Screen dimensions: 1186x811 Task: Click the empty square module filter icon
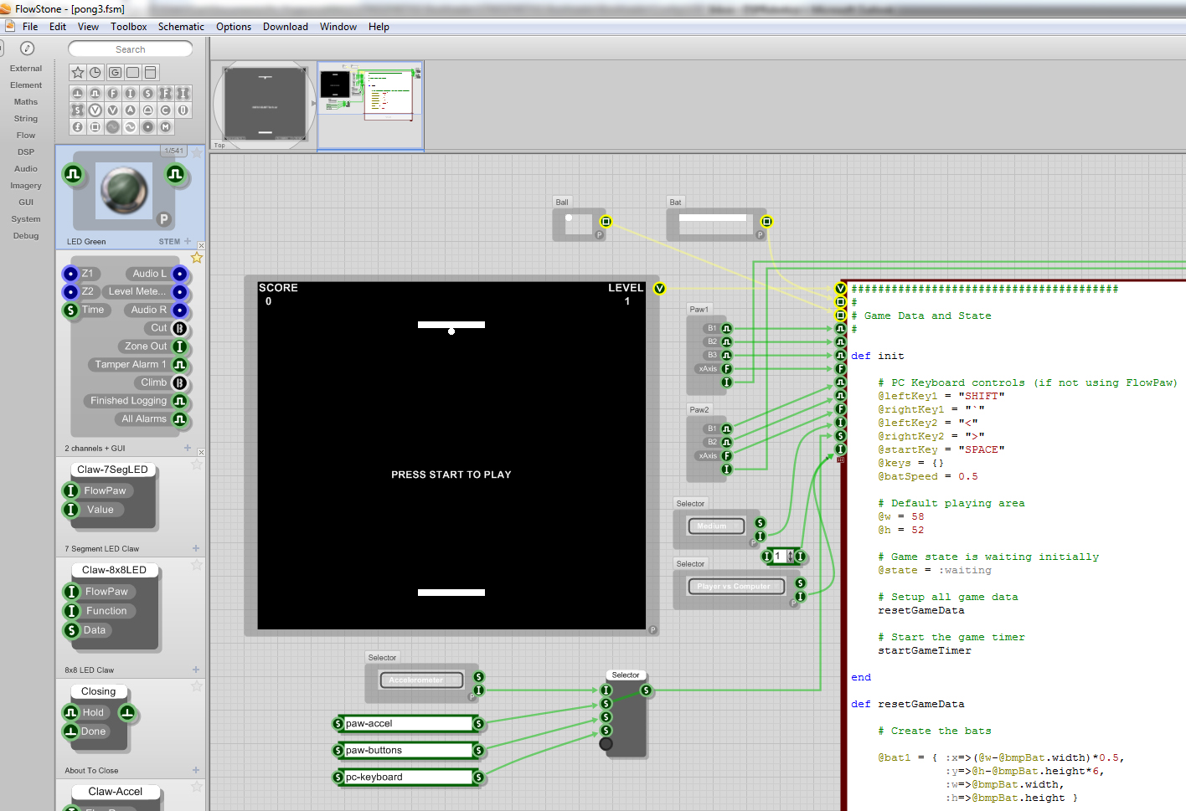pyautogui.click(x=132, y=73)
